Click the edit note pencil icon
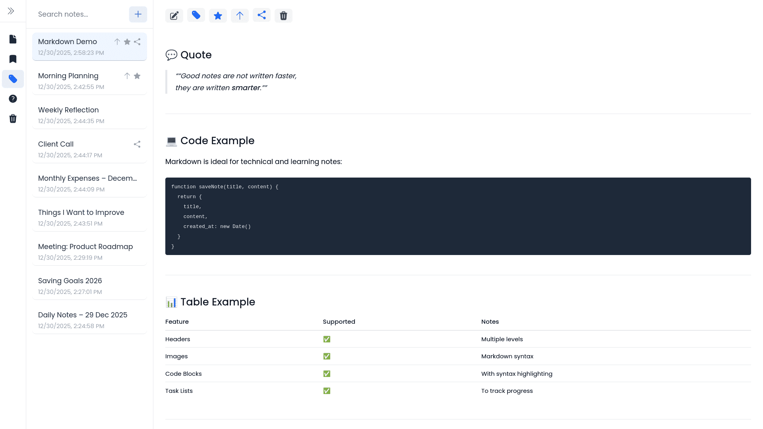 click(174, 15)
